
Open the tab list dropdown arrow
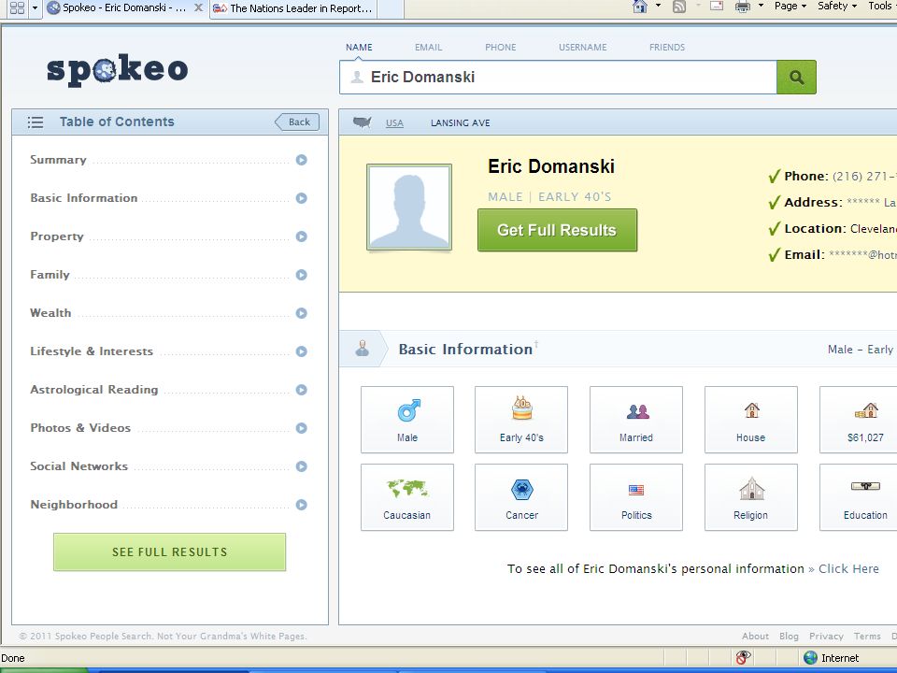click(x=36, y=8)
